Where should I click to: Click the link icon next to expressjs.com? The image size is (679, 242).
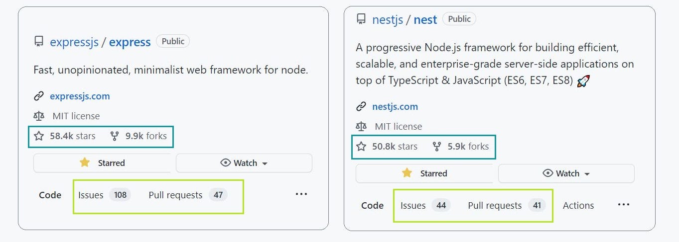click(39, 96)
